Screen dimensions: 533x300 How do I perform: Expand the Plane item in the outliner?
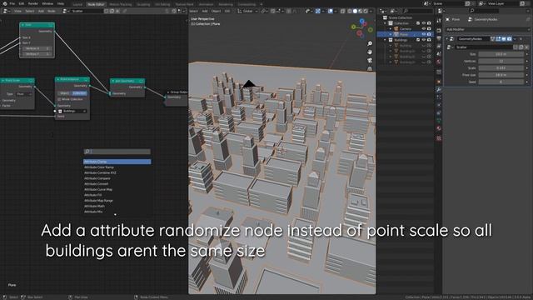click(391, 34)
